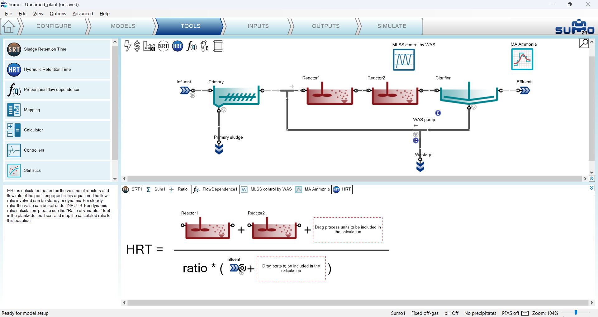Screen dimensions: 598x317
Task: Open the Options menu
Action: pyautogui.click(x=58, y=14)
